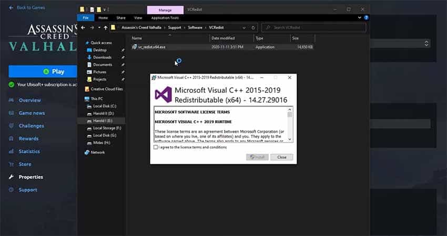Screen dimensions: 447x236
Task: Click license text scrollbar down arrow
Action: [x=290, y=140]
